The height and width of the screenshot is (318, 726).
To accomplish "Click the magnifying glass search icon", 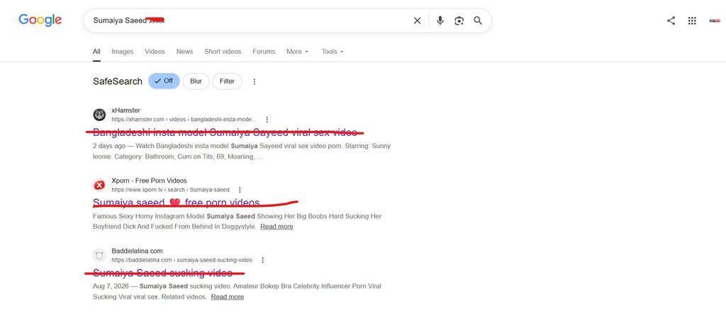I will click(478, 21).
